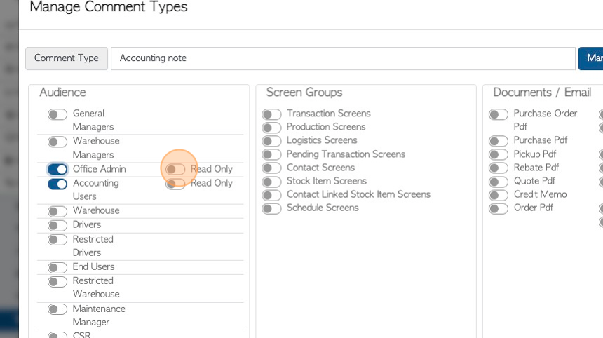Viewport: 603px width, 338px height.
Task: Enable the Schedule Screens toggle
Action: point(271,209)
